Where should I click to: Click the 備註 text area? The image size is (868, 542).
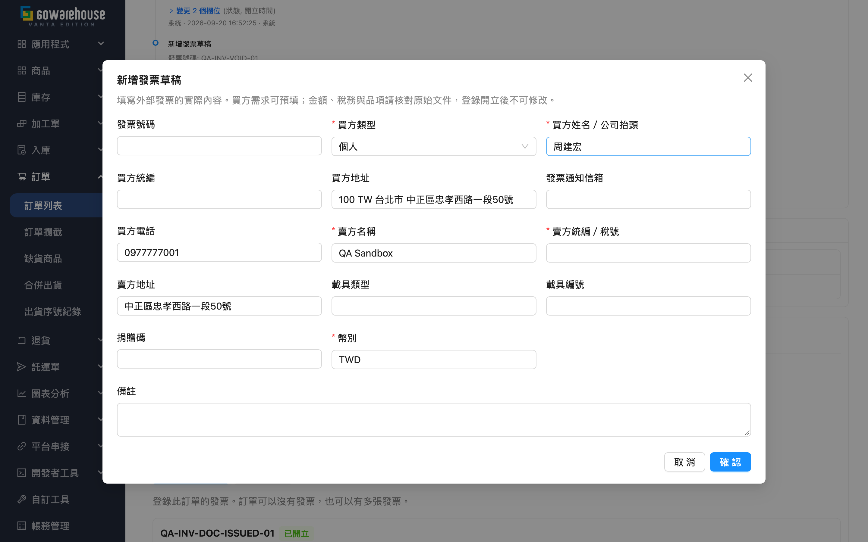(x=434, y=419)
